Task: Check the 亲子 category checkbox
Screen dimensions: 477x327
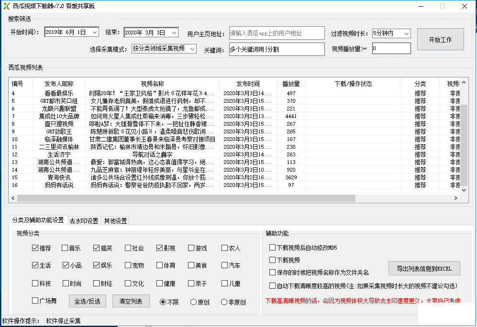Action: (191, 283)
